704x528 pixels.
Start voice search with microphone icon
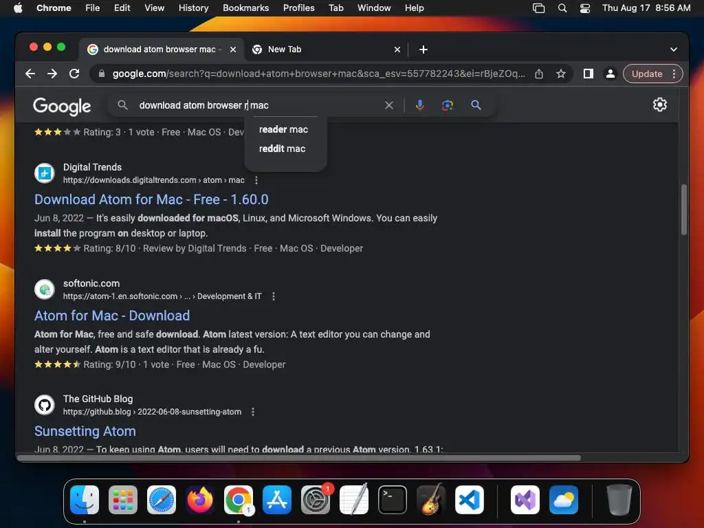(420, 105)
